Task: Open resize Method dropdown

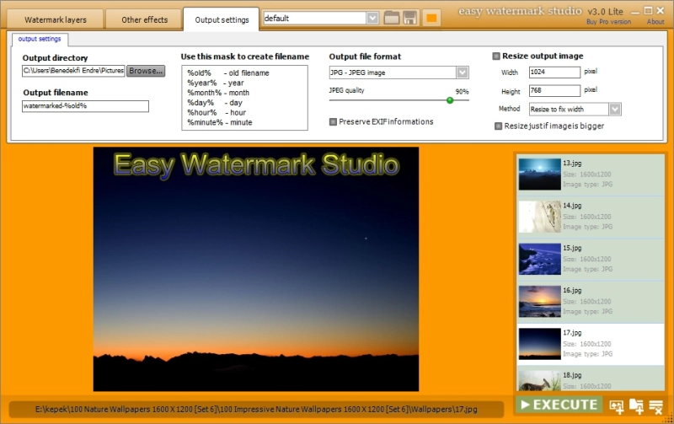Action: (615, 110)
